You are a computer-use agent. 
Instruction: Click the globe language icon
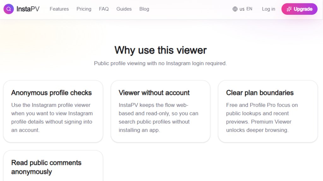click(x=235, y=9)
